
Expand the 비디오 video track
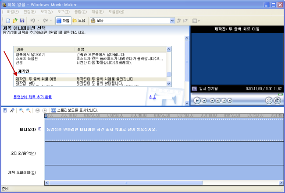40,129
